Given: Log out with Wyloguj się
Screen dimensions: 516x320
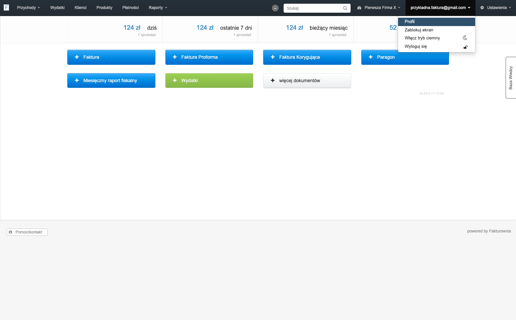Looking at the screenshot, I should [x=437, y=46].
